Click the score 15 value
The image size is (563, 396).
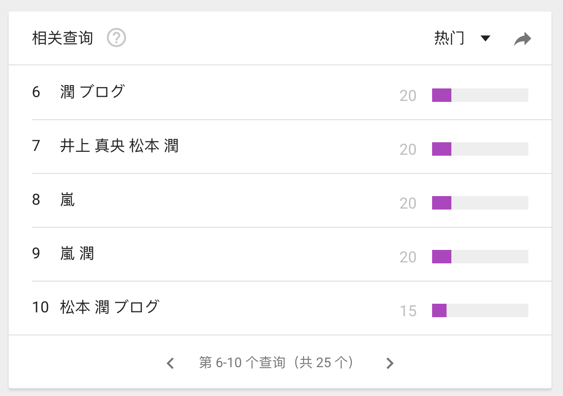[x=408, y=311]
